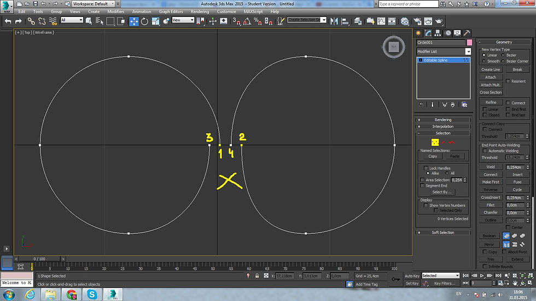536x301 pixels.
Task: Open the Modifiers menu
Action: pos(115,11)
